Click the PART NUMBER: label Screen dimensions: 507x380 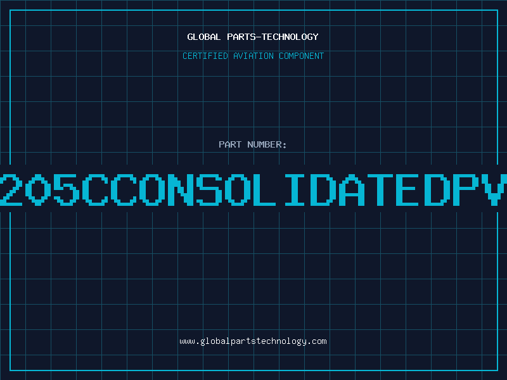[x=253, y=144]
